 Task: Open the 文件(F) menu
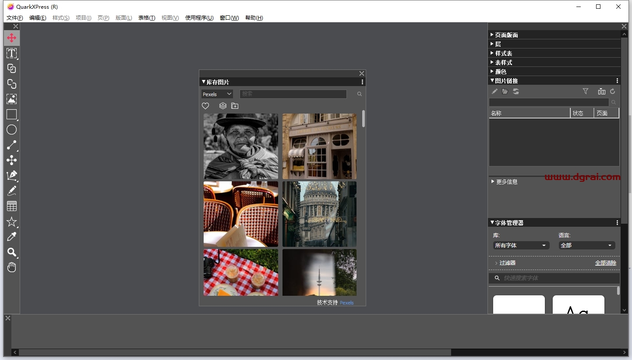pyautogui.click(x=14, y=18)
